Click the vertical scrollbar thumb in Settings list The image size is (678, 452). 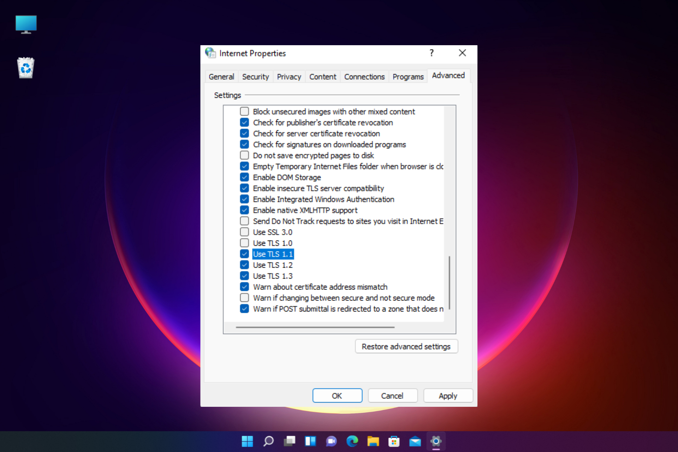pos(449,282)
